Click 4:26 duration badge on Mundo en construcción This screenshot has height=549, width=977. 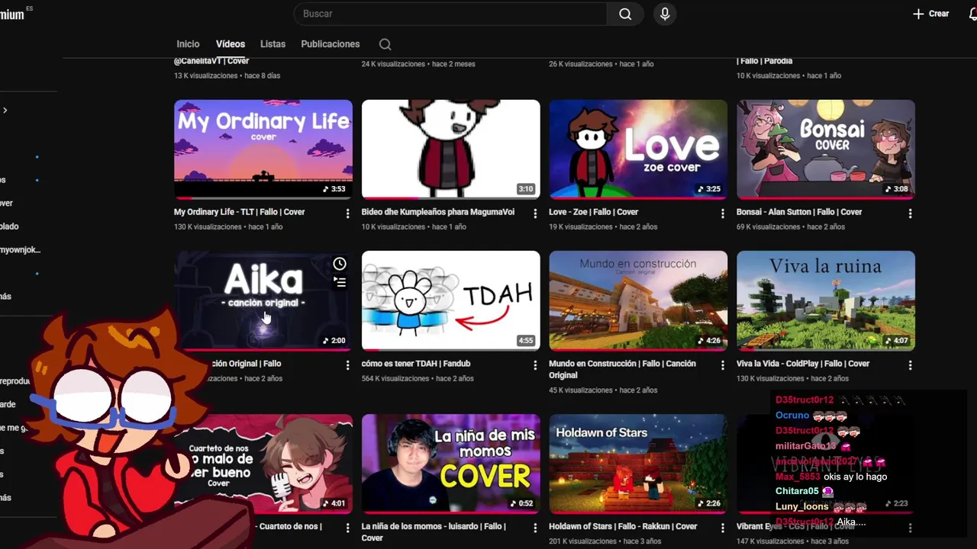[x=709, y=341]
